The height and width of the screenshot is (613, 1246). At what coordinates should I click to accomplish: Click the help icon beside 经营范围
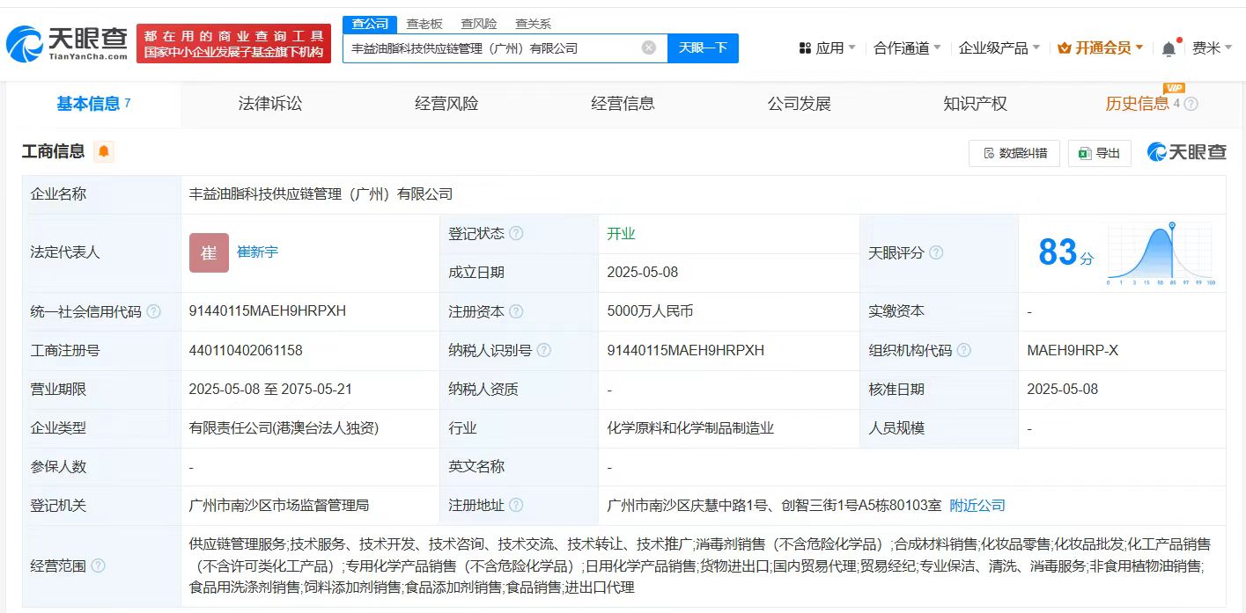(98, 566)
